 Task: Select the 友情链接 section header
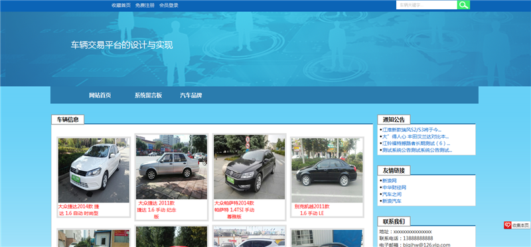pyautogui.click(x=394, y=170)
